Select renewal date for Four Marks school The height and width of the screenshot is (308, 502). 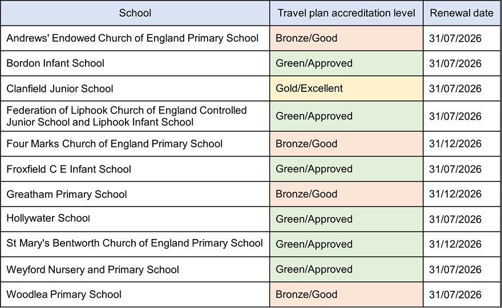click(x=455, y=144)
